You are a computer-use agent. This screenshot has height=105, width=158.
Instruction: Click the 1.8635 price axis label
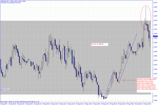[155, 20]
